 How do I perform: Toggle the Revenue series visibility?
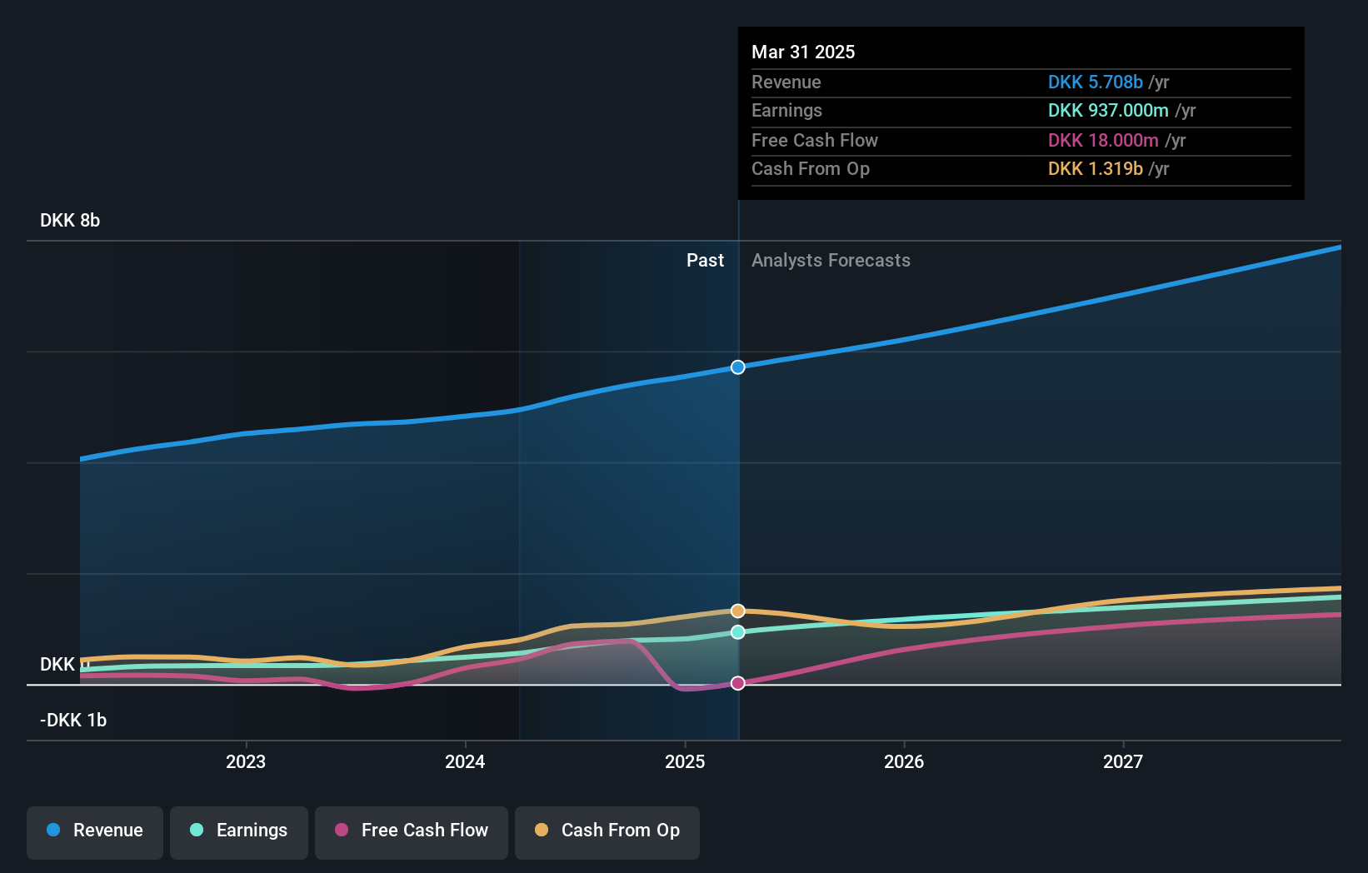coord(94,831)
